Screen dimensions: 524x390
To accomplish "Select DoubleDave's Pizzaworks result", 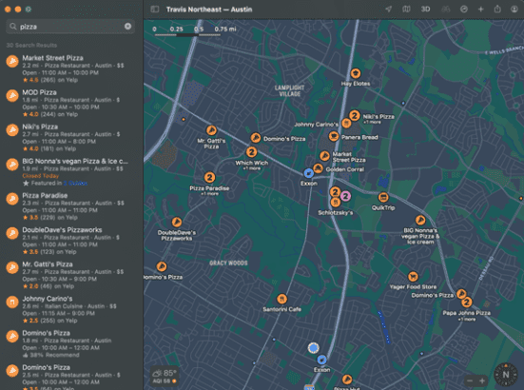I will coord(71,241).
